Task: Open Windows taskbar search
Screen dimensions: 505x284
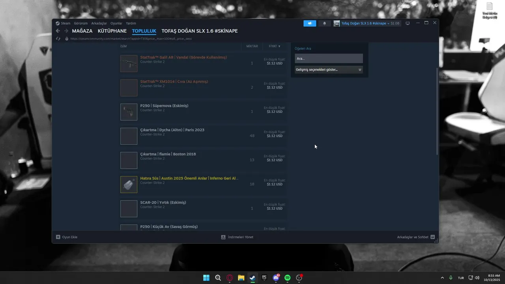Action: pos(218,278)
